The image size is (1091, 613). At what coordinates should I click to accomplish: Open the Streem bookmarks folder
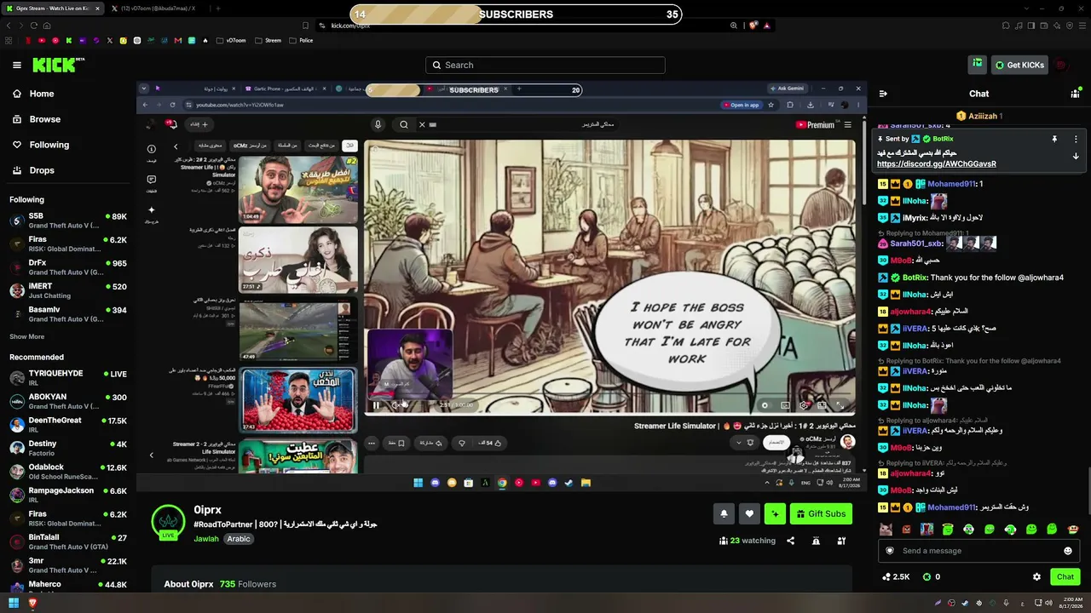coord(268,40)
